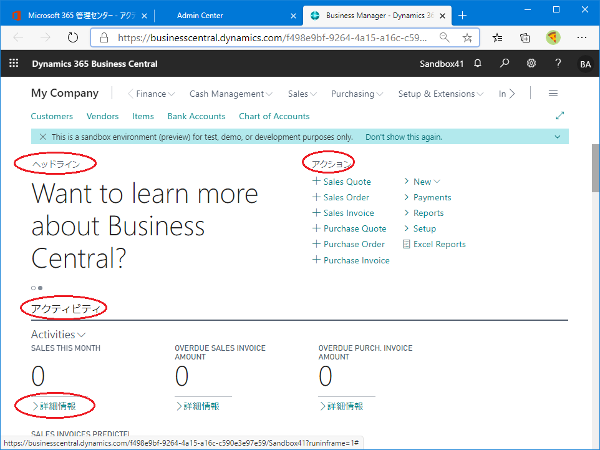This screenshot has height=450, width=600.
Task: Open the Items page
Action: point(143,116)
